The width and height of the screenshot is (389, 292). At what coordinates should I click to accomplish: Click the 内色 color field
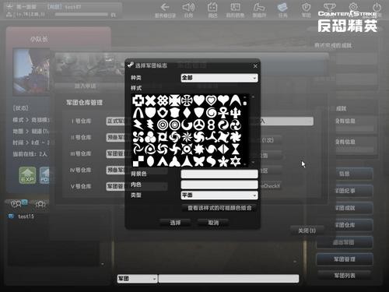tap(219, 185)
